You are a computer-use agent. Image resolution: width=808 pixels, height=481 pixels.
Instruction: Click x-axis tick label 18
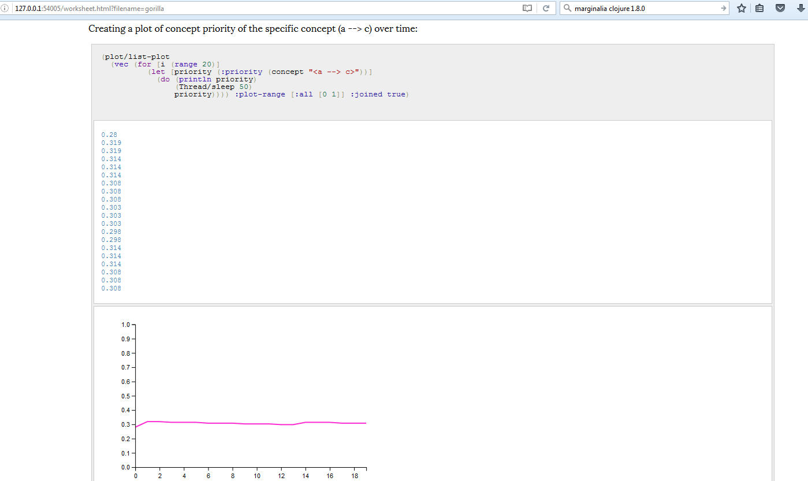pyautogui.click(x=354, y=476)
